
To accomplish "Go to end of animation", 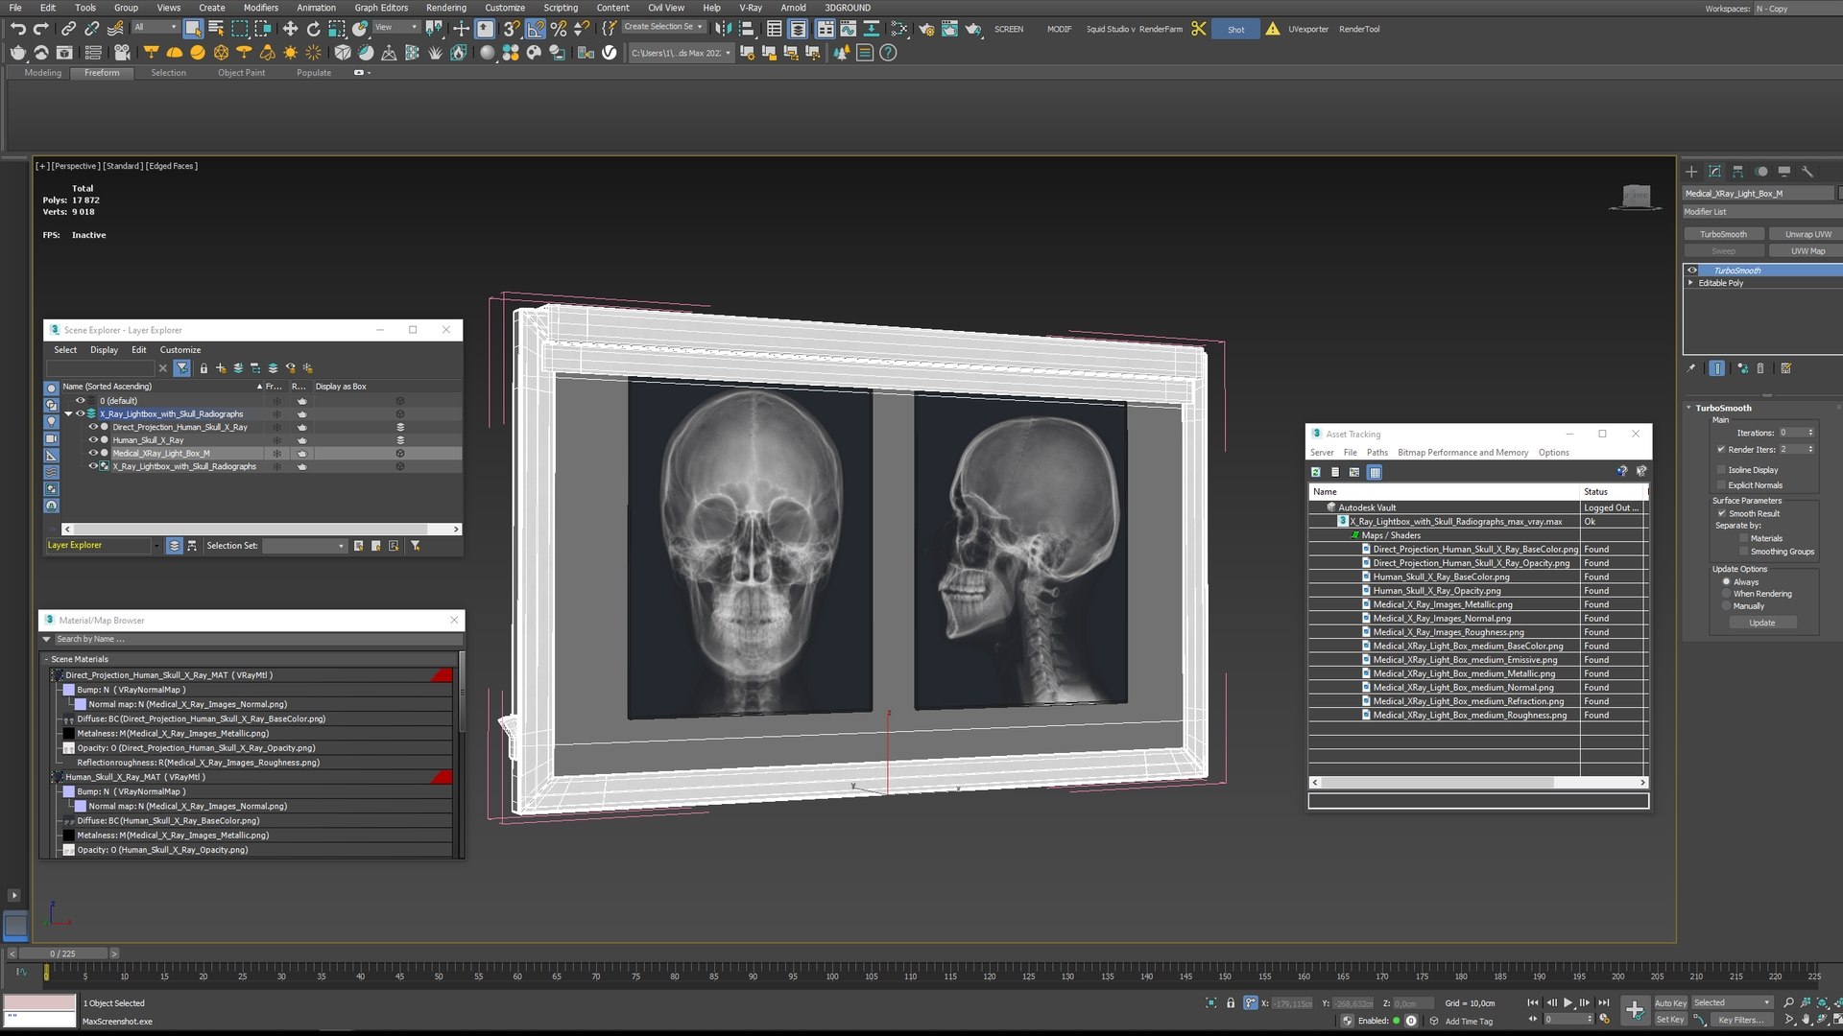I will pos(1603,1002).
